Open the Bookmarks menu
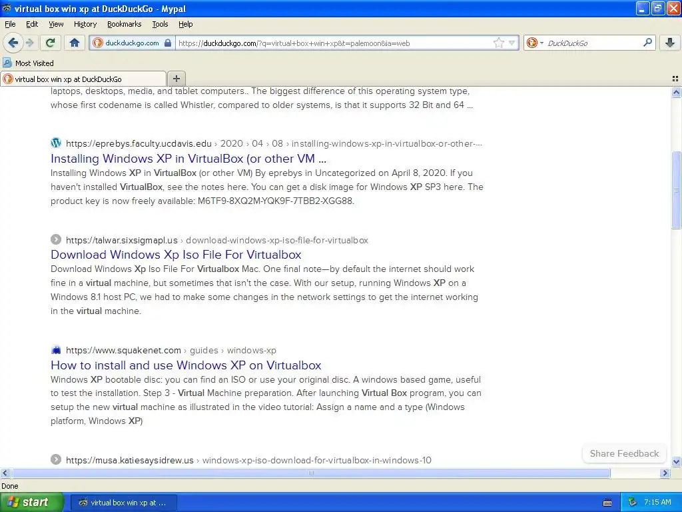 (x=124, y=24)
